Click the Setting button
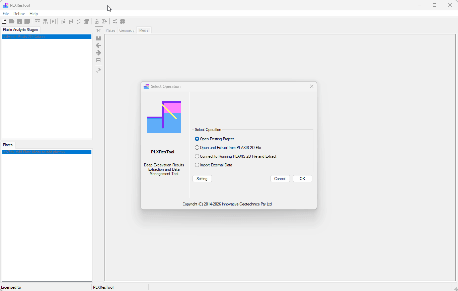Screen dimensions: 458x291 [x=202, y=179]
